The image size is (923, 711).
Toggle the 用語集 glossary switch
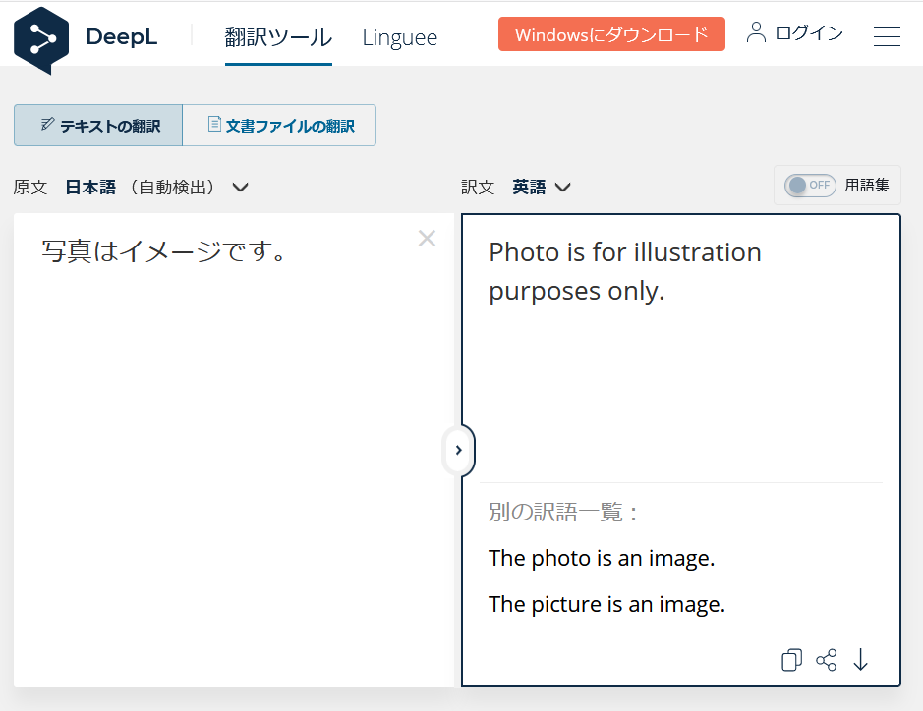tap(810, 185)
